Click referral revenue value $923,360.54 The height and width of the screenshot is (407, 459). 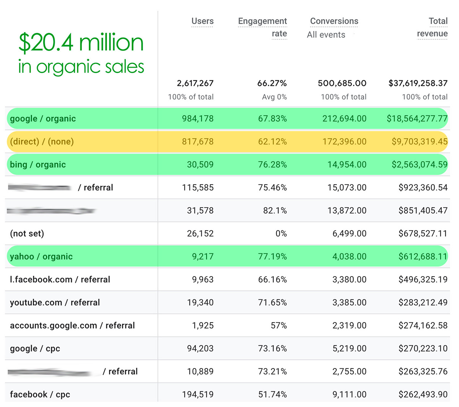(423, 187)
